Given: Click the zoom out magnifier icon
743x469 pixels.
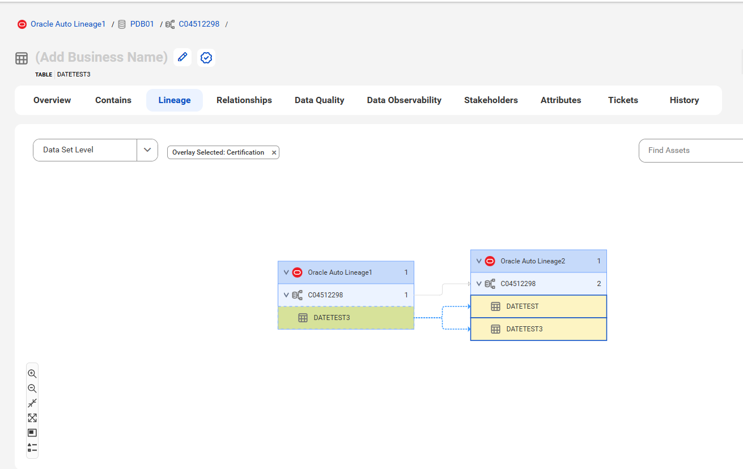Looking at the screenshot, I should pyautogui.click(x=32, y=389).
